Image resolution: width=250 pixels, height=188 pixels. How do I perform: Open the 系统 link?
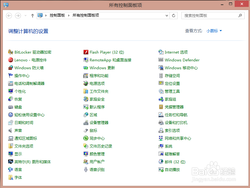[x=169, y=146]
